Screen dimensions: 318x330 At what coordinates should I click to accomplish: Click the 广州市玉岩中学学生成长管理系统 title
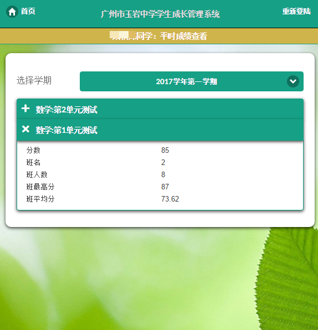point(160,14)
